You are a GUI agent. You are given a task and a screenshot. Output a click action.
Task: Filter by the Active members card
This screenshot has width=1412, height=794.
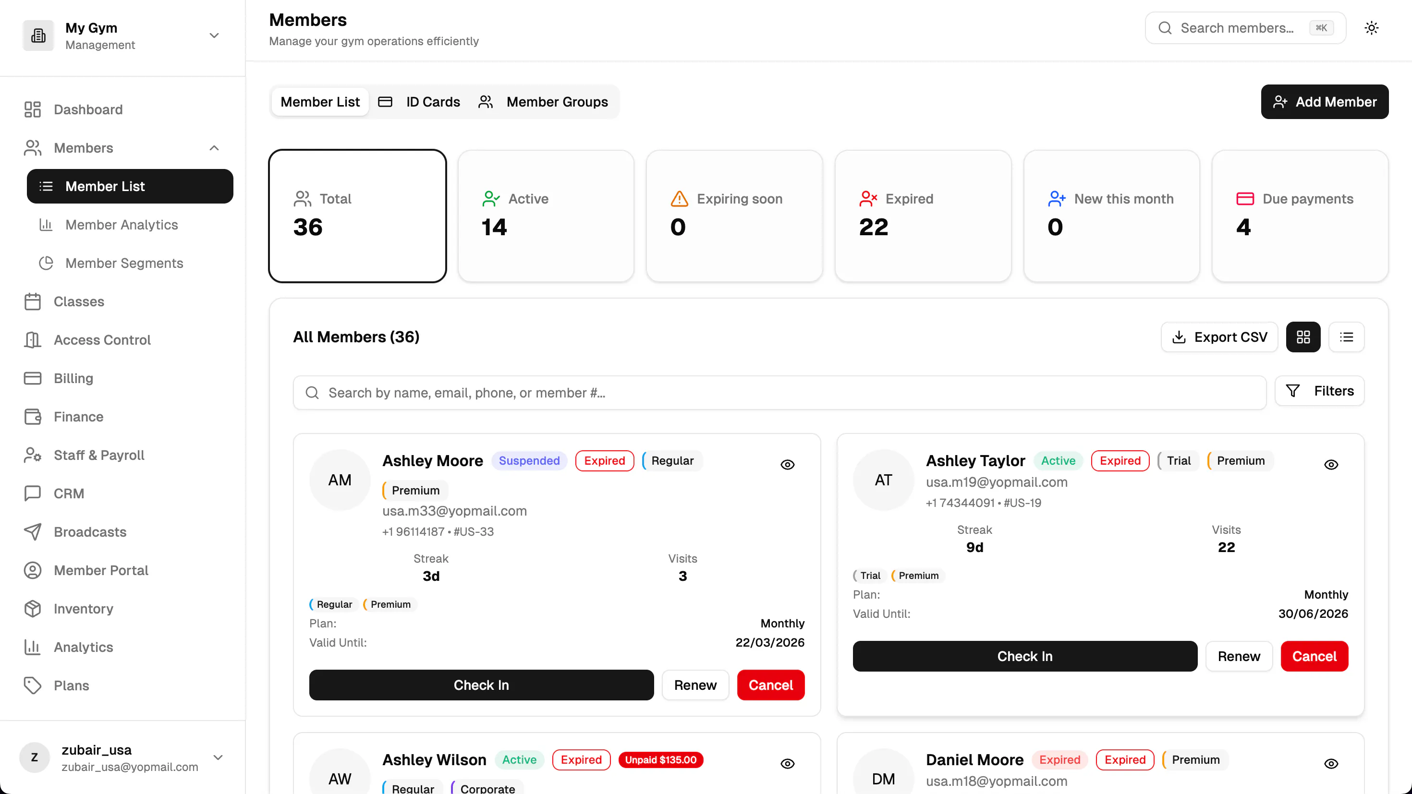(x=546, y=216)
